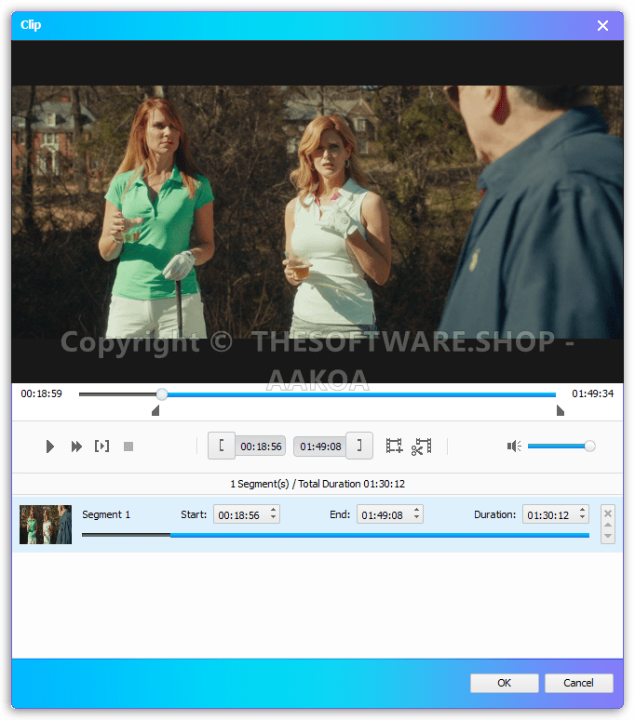Screen dimensions: 635x720
Task: Click OK to confirm the clip
Action: point(504,683)
